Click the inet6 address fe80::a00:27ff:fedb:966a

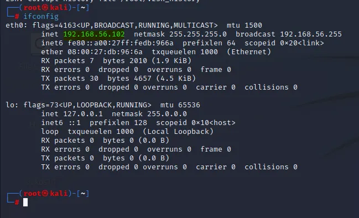(121, 43)
